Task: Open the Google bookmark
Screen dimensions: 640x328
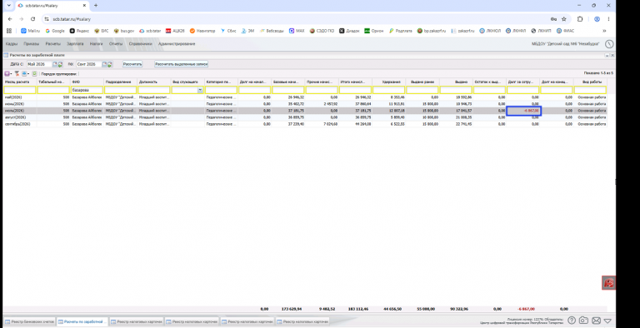Action: [55, 31]
